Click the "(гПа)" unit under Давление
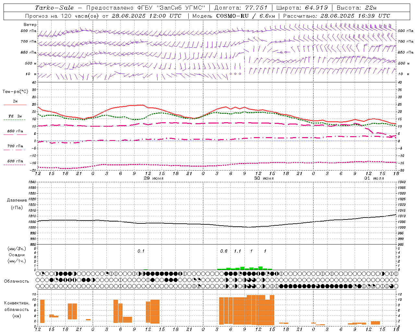The height and width of the screenshot is (332, 415). point(17,207)
